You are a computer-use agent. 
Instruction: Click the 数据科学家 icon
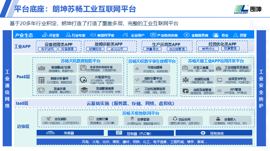tap(93, 35)
